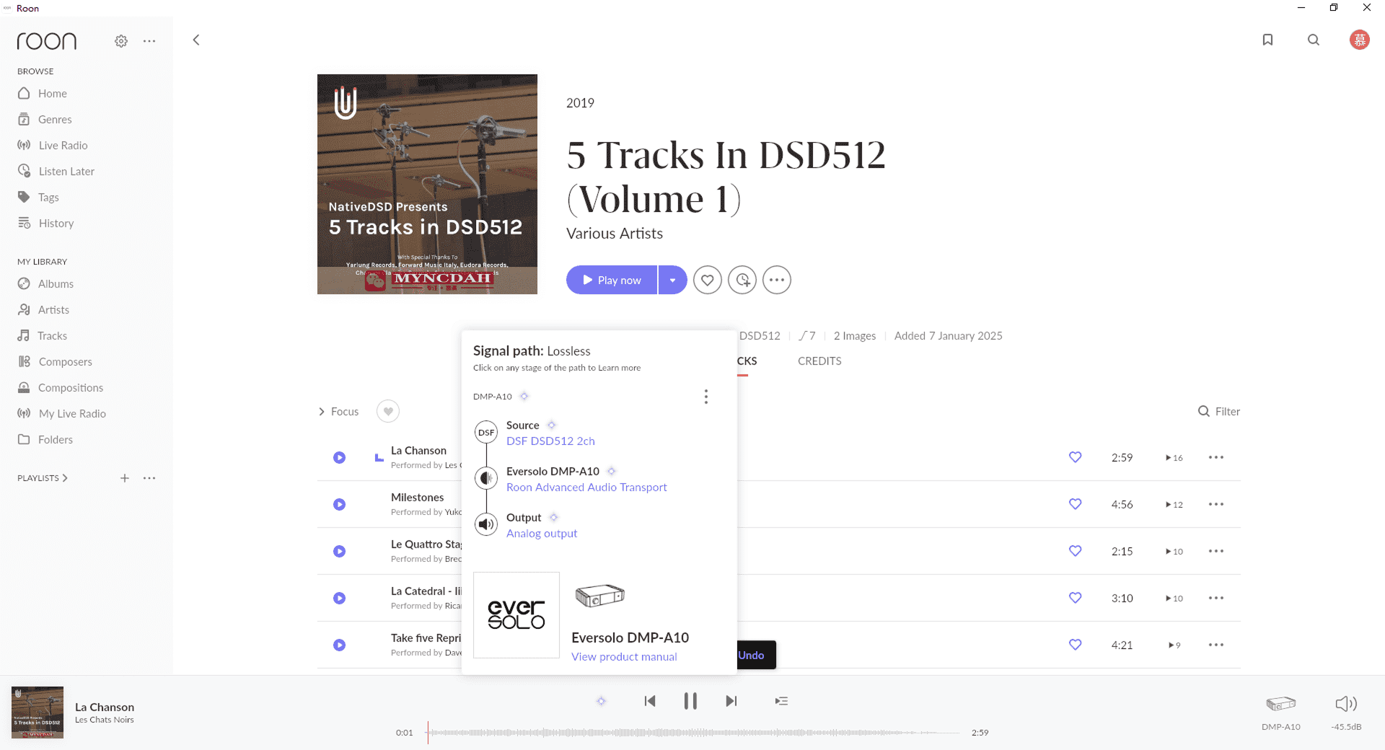Click the View product manual link

pos(624,656)
